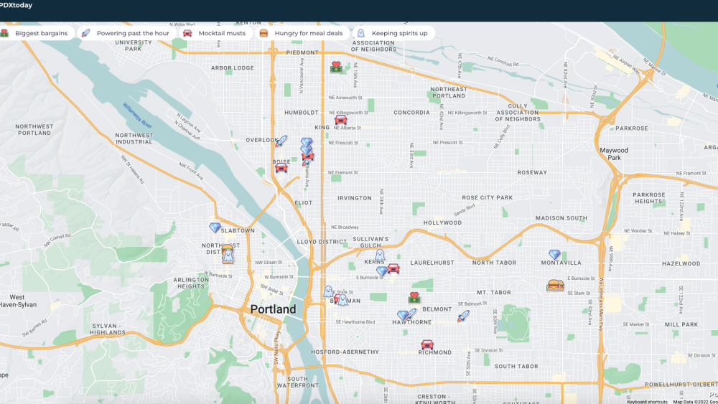Click the ghost marker above Kerns
Viewport: 718px width, 404px height.
(380, 255)
